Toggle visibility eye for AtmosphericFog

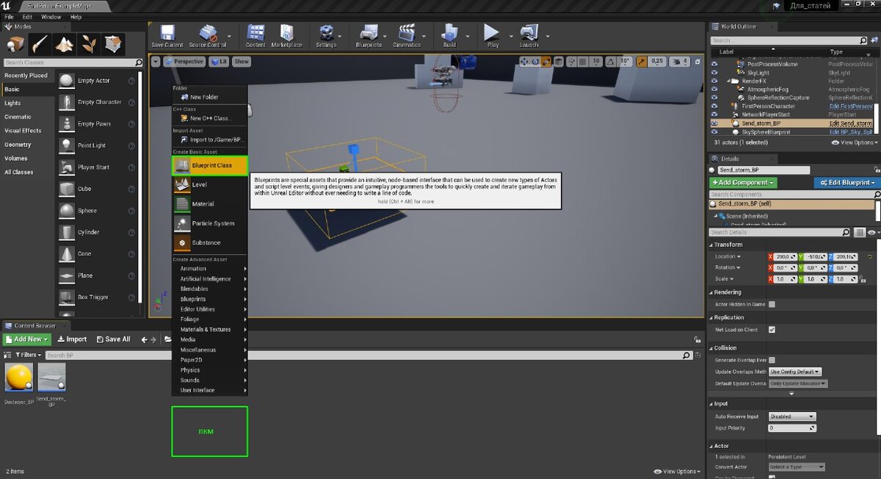pos(714,90)
